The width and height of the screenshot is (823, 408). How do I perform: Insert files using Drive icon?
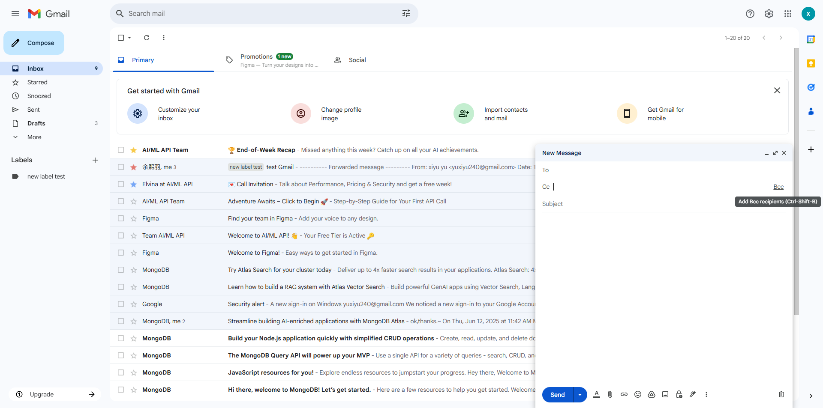tap(652, 394)
